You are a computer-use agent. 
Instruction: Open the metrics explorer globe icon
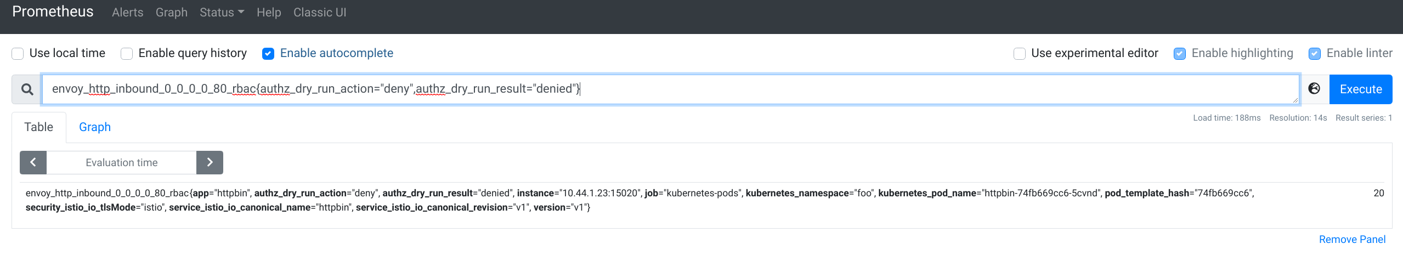coord(1314,89)
